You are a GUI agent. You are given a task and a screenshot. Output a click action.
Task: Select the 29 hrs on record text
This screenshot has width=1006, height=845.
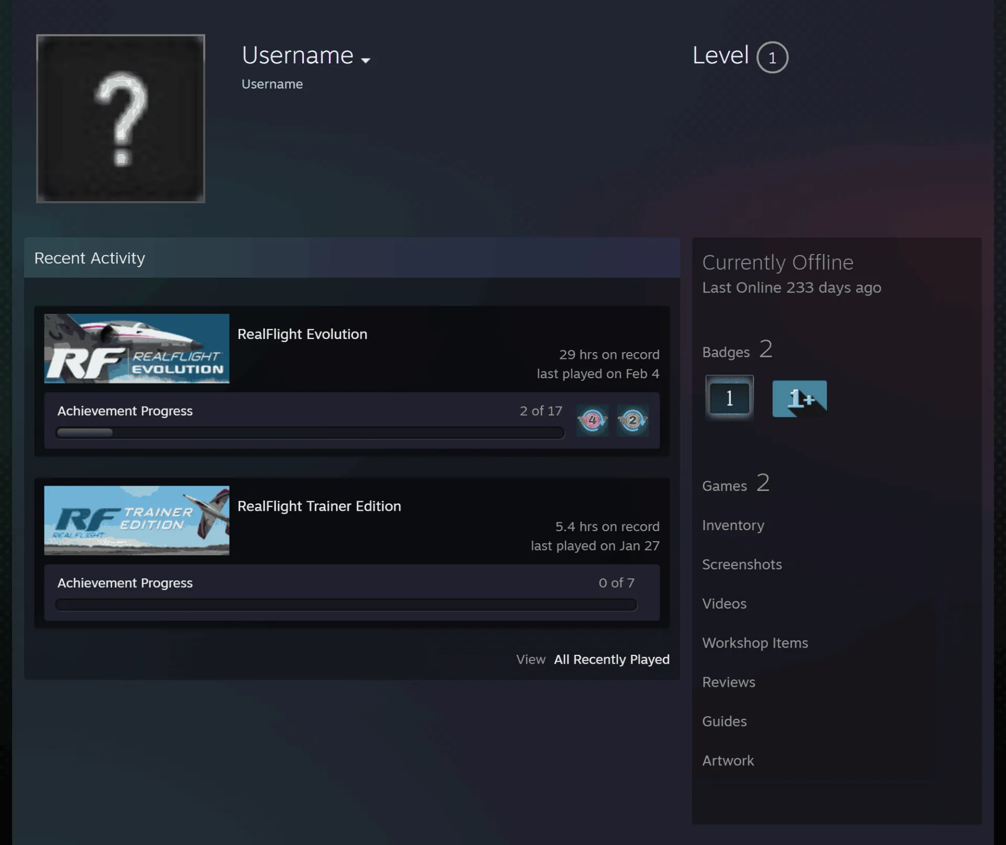609,355
